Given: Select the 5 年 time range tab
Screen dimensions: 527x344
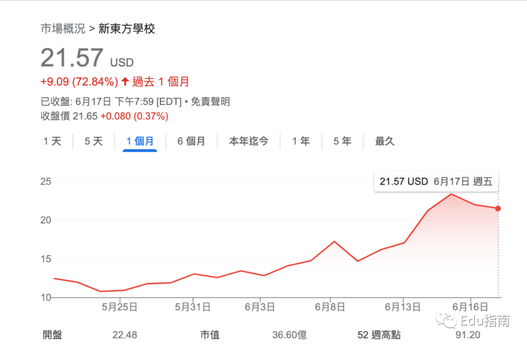Looking at the screenshot, I should [343, 141].
